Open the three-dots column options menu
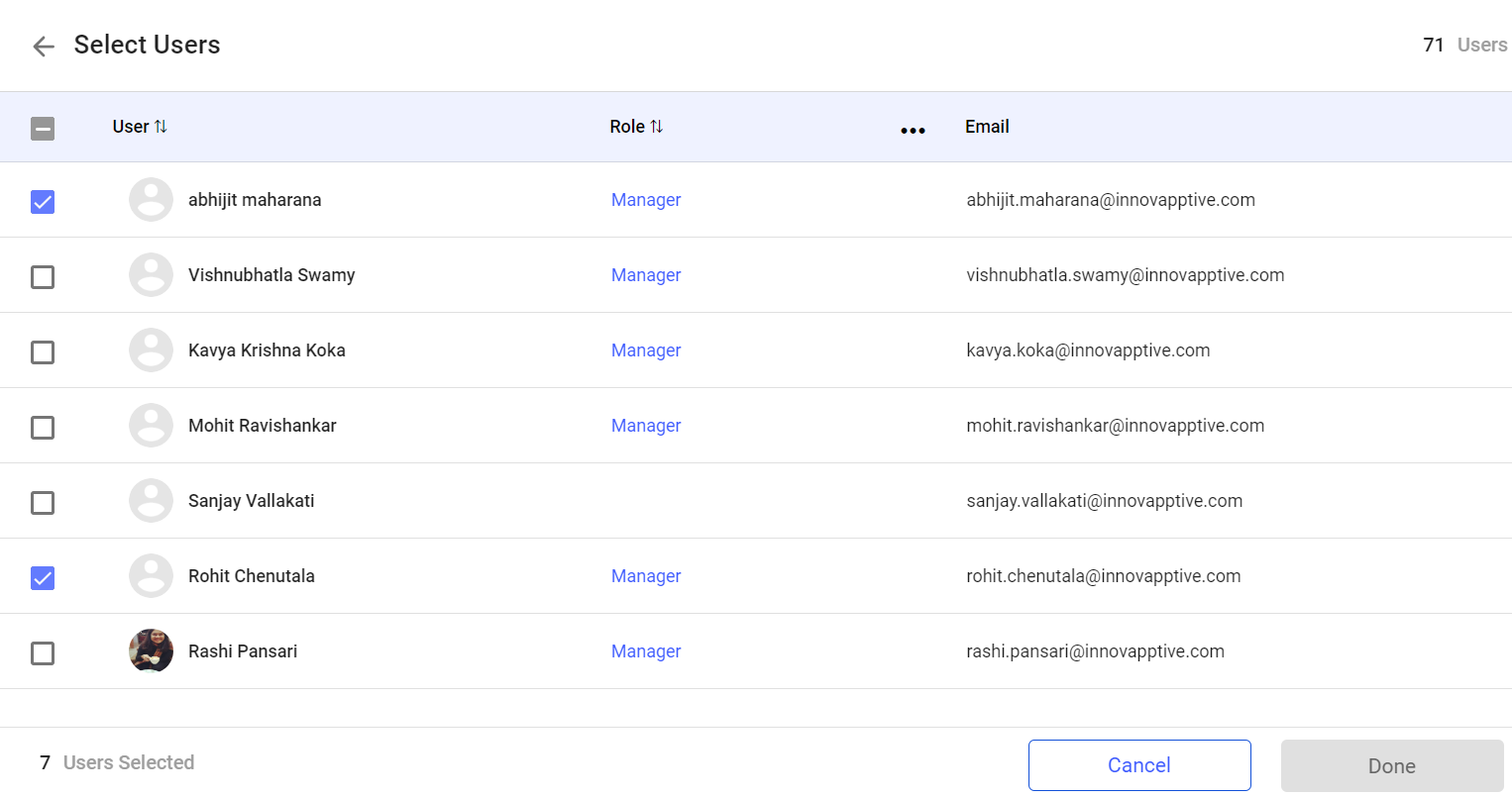 point(913,130)
